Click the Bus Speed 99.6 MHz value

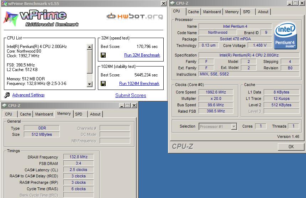216,105
